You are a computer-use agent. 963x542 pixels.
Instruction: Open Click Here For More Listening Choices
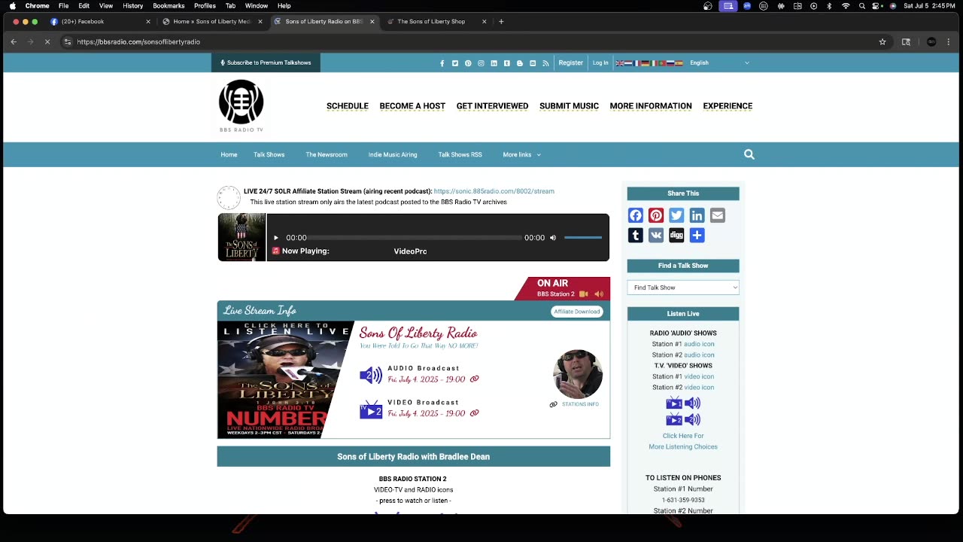[683, 441]
